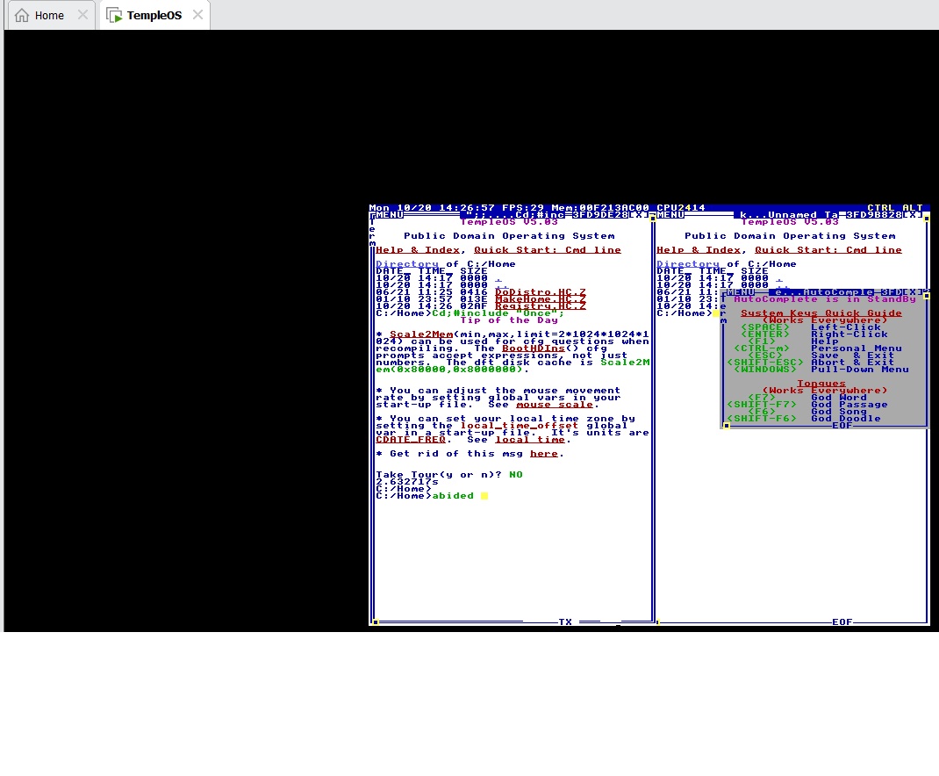This screenshot has width=939, height=776.
Task: Click the CTRL indicator in status bar
Action: [881, 207]
